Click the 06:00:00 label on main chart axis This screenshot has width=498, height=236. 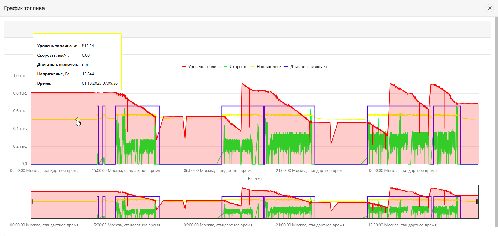click(218, 171)
